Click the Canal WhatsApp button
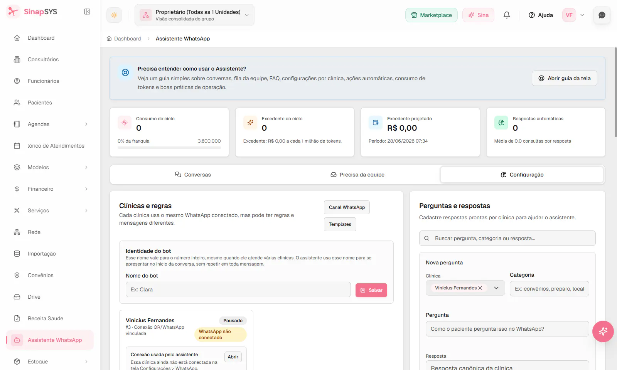This screenshot has height=370, width=617. 347,207
